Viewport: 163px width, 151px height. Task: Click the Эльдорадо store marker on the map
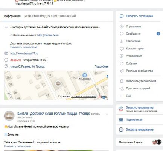[85, 75]
